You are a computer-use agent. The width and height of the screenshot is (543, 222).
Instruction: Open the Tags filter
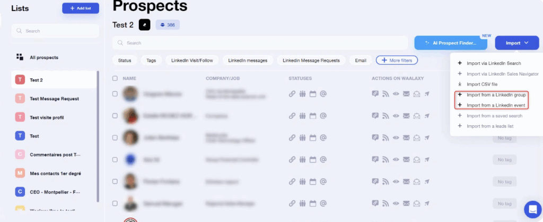point(151,60)
